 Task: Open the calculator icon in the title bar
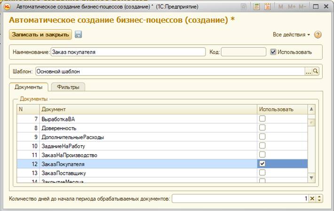(x=257, y=7)
